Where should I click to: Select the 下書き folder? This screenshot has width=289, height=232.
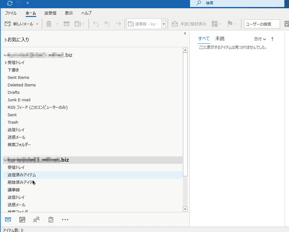(x=13, y=70)
